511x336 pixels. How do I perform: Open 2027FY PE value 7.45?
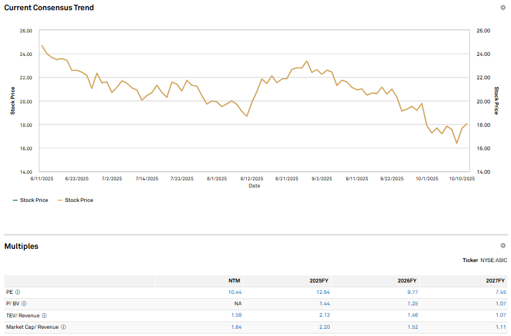[x=501, y=292]
